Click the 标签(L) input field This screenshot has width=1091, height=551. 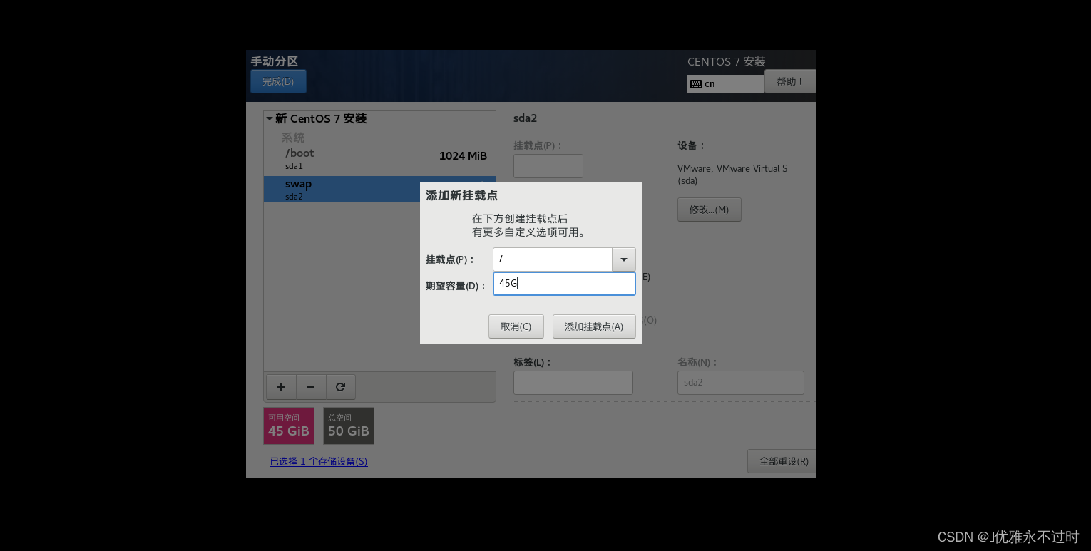tap(573, 383)
